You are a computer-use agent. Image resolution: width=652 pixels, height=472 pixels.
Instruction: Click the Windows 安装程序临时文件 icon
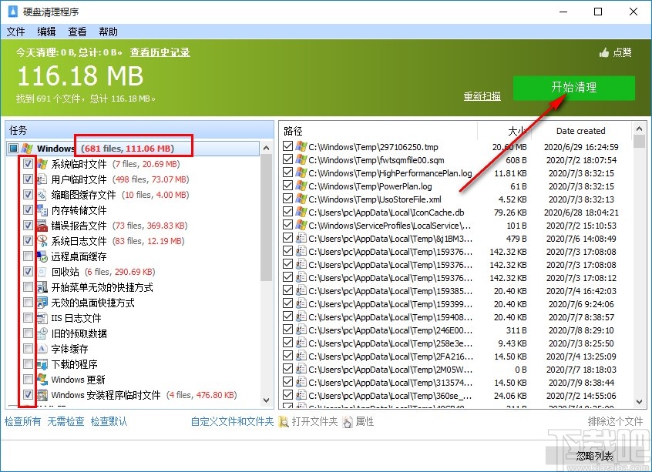[x=42, y=395]
